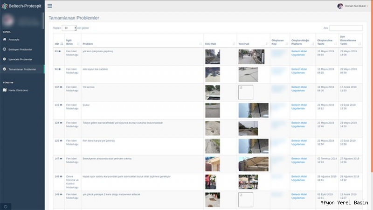Open the rows-per-page dropdown showing 10
The height and width of the screenshot is (210, 373).
coord(69,28)
